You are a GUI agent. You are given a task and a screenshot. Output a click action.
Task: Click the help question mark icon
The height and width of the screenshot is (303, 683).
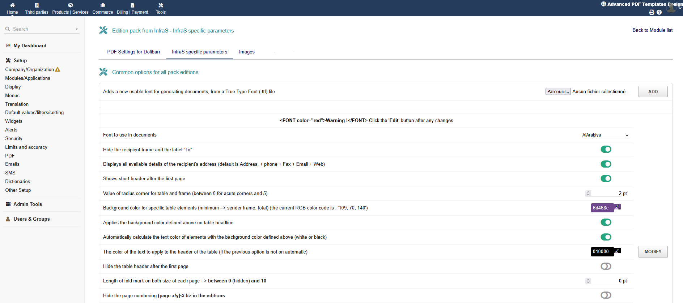click(x=659, y=12)
